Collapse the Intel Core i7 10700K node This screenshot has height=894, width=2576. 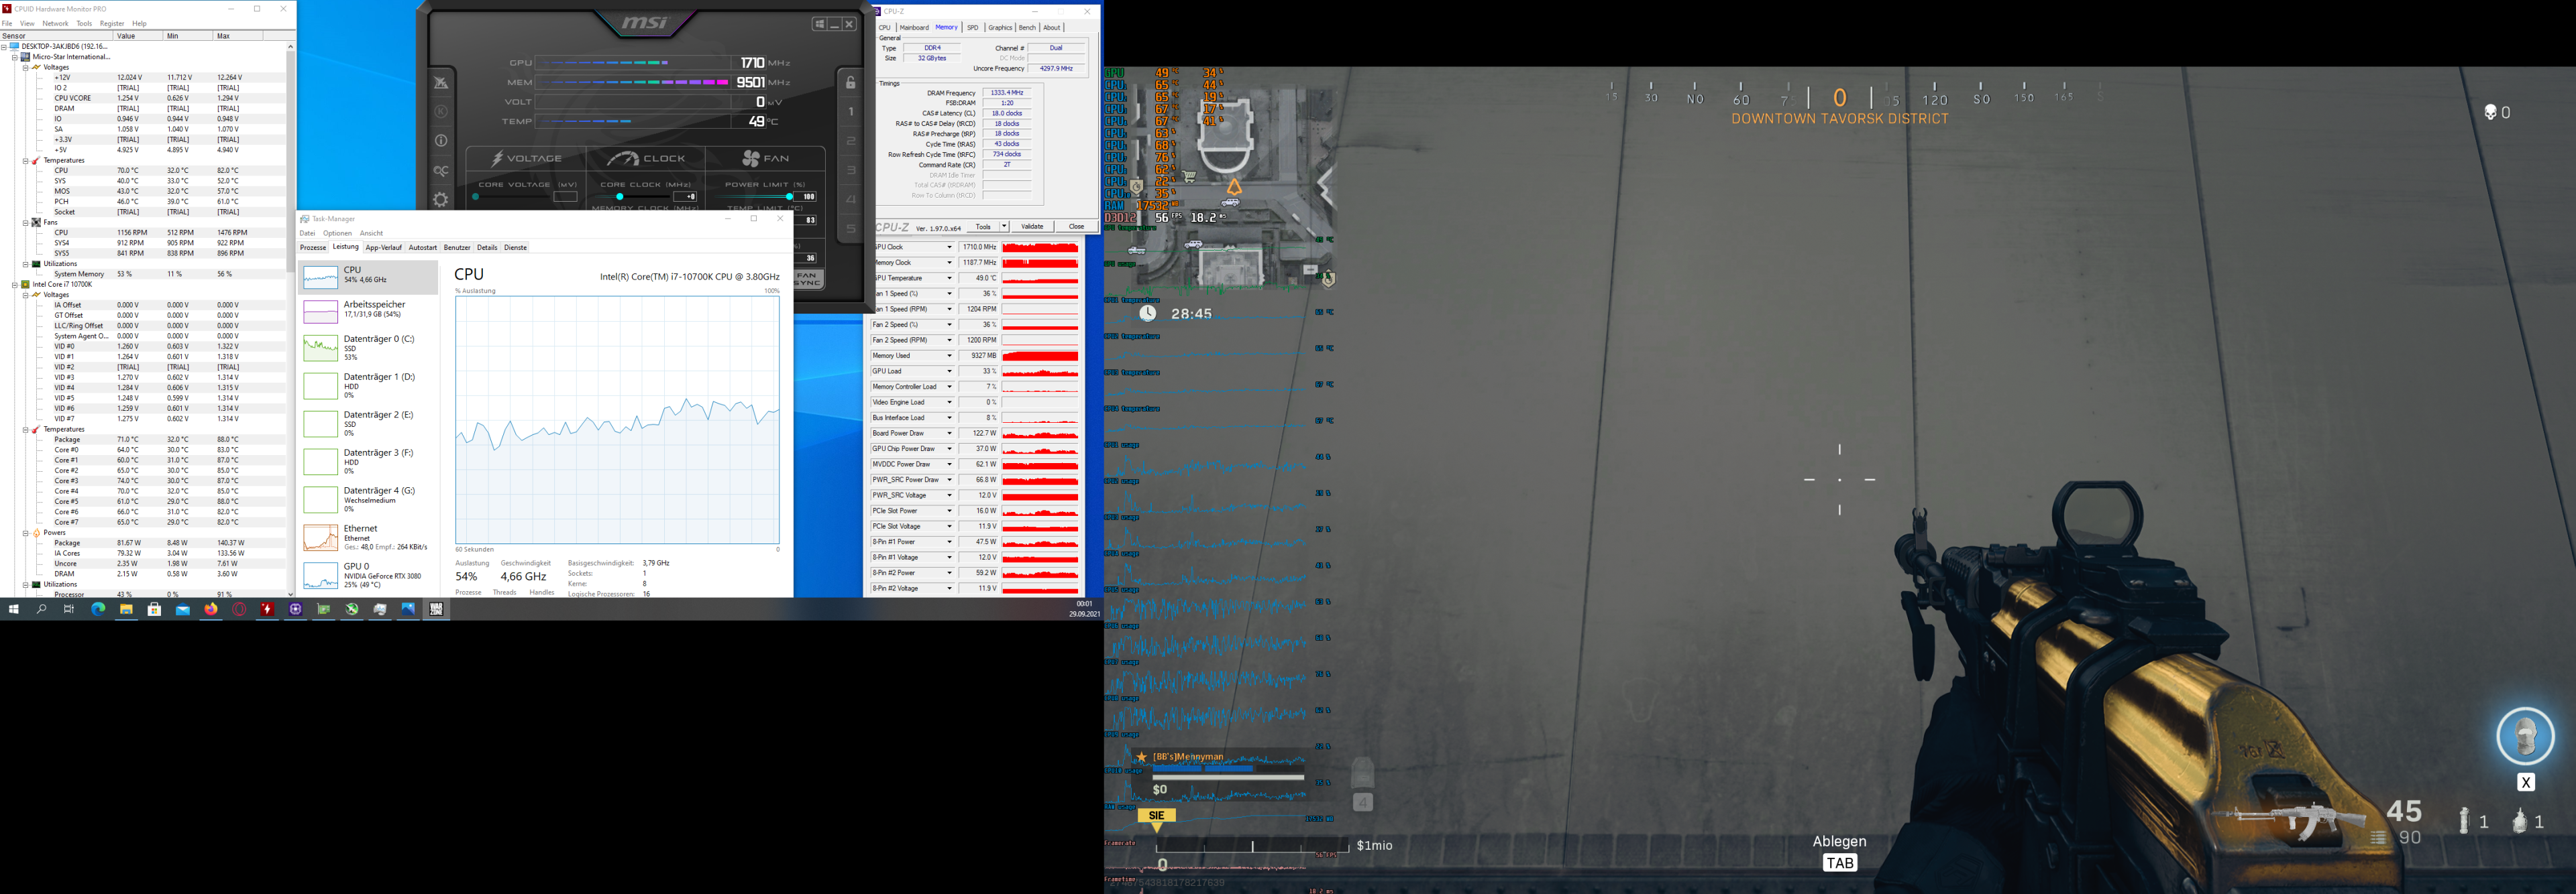click(x=16, y=285)
